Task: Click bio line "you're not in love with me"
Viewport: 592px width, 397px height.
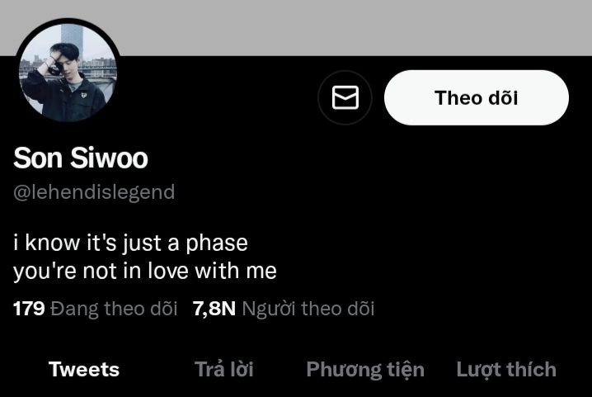Action: click(x=145, y=271)
